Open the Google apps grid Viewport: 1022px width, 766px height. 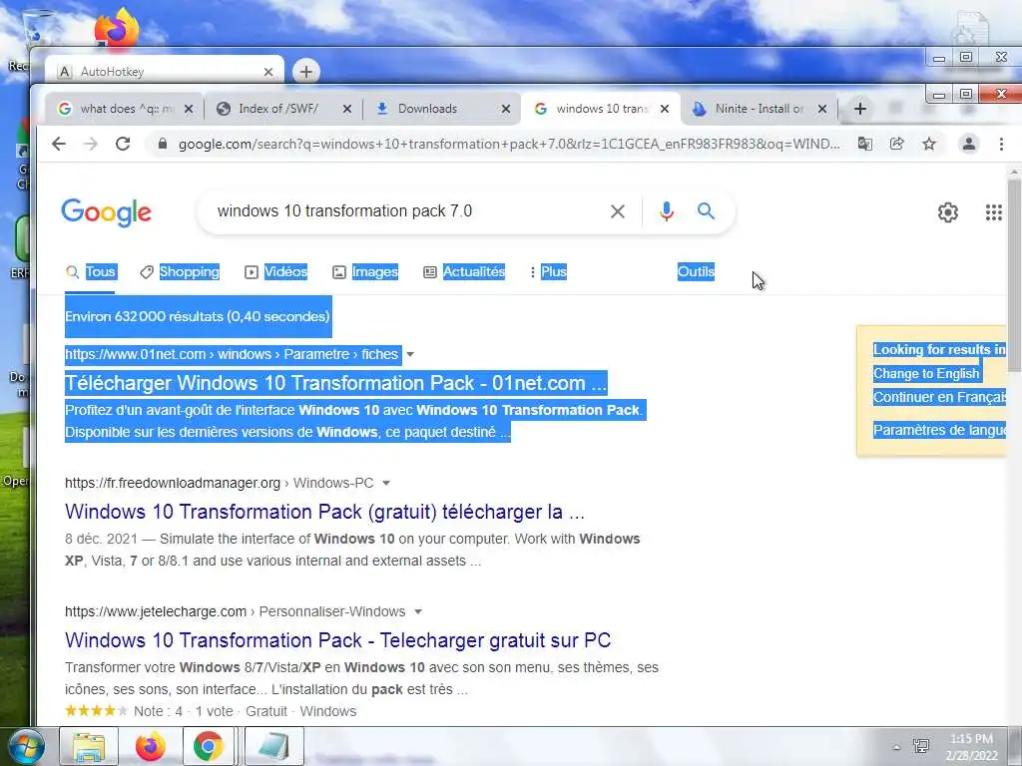click(993, 212)
